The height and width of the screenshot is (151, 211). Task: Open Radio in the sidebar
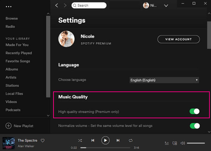(10, 27)
